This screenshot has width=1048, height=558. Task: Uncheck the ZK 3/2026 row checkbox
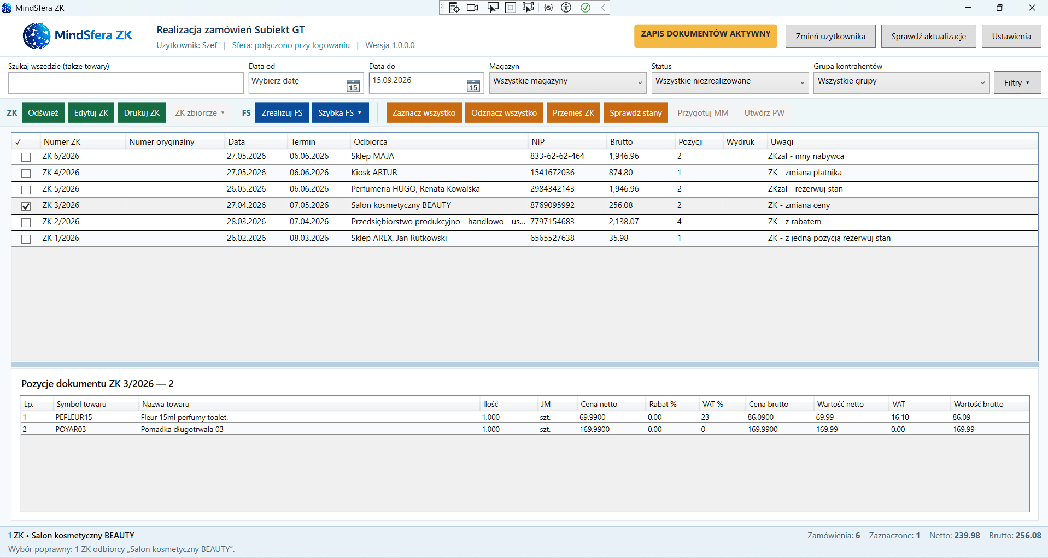(x=26, y=206)
